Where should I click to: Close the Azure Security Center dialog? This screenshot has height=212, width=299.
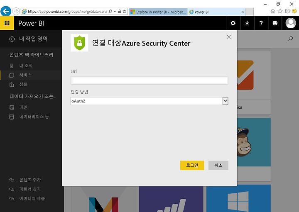[229, 37]
